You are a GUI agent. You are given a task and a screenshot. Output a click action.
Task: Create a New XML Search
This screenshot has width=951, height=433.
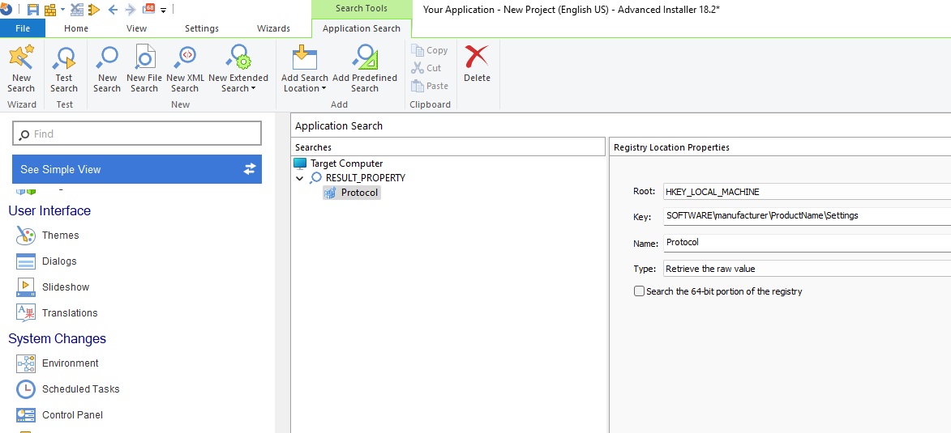[x=186, y=59]
